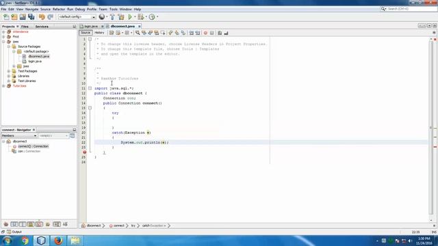438x246 pixels.
Task: Toggle Bookmark icon in editor toolbar
Action: click(x=183, y=33)
